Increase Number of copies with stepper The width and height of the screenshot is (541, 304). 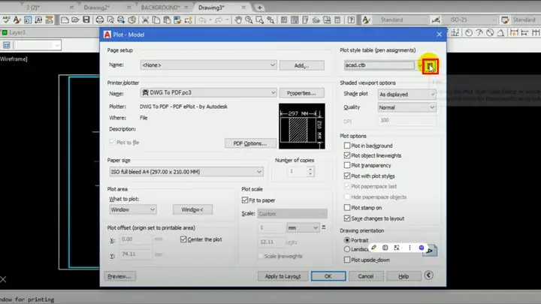pyautogui.click(x=310, y=169)
